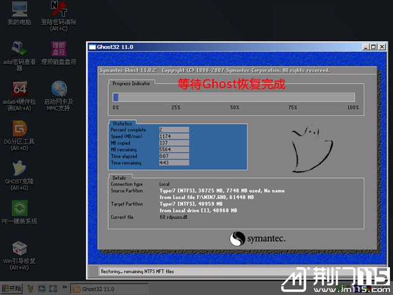Open the 理顺磁盘盘符 desktop icon
Viewport: 393px width, 295px height.
pos(59,53)
